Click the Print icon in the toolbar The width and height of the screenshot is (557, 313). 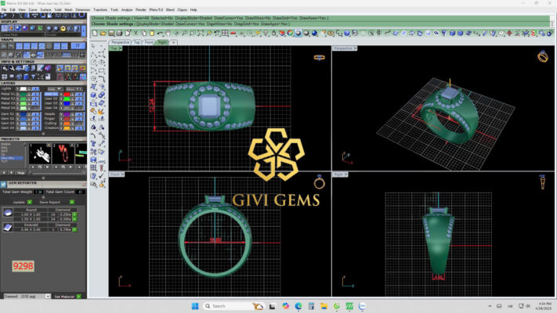click(119, 33)
